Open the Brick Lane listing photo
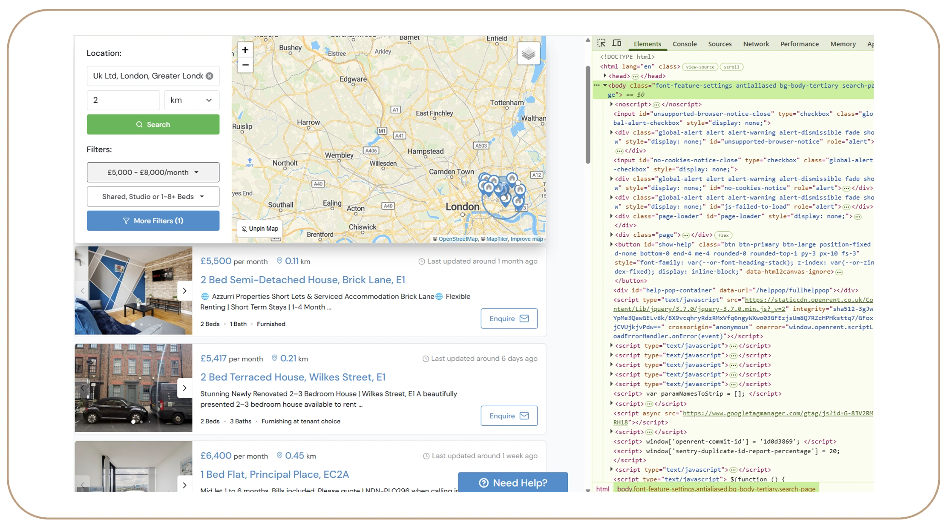Screen dimensions: 947x528 133,290
